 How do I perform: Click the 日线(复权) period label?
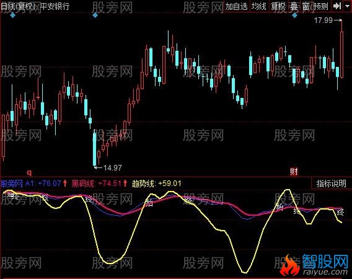[19, 6]
